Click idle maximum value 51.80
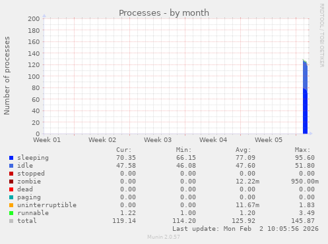Viewport: 328px width, 244px height. (305, 166)
